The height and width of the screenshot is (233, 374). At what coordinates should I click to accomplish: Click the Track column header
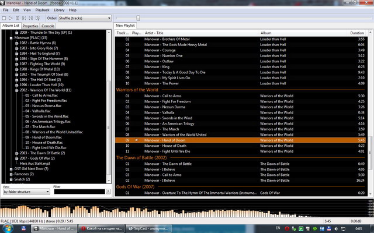coord(123,33)
